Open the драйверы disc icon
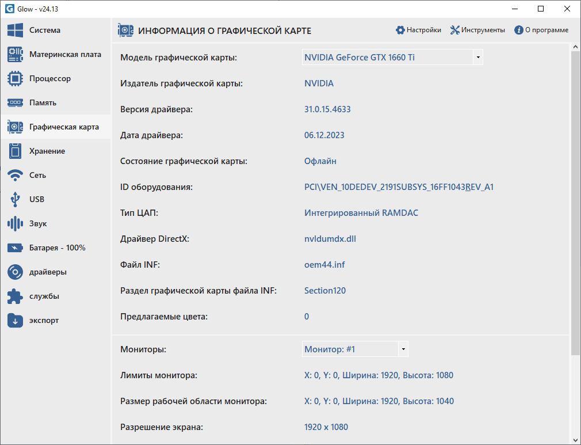The image size is (581, 445). pyautogui.click(x=15, y=272)
